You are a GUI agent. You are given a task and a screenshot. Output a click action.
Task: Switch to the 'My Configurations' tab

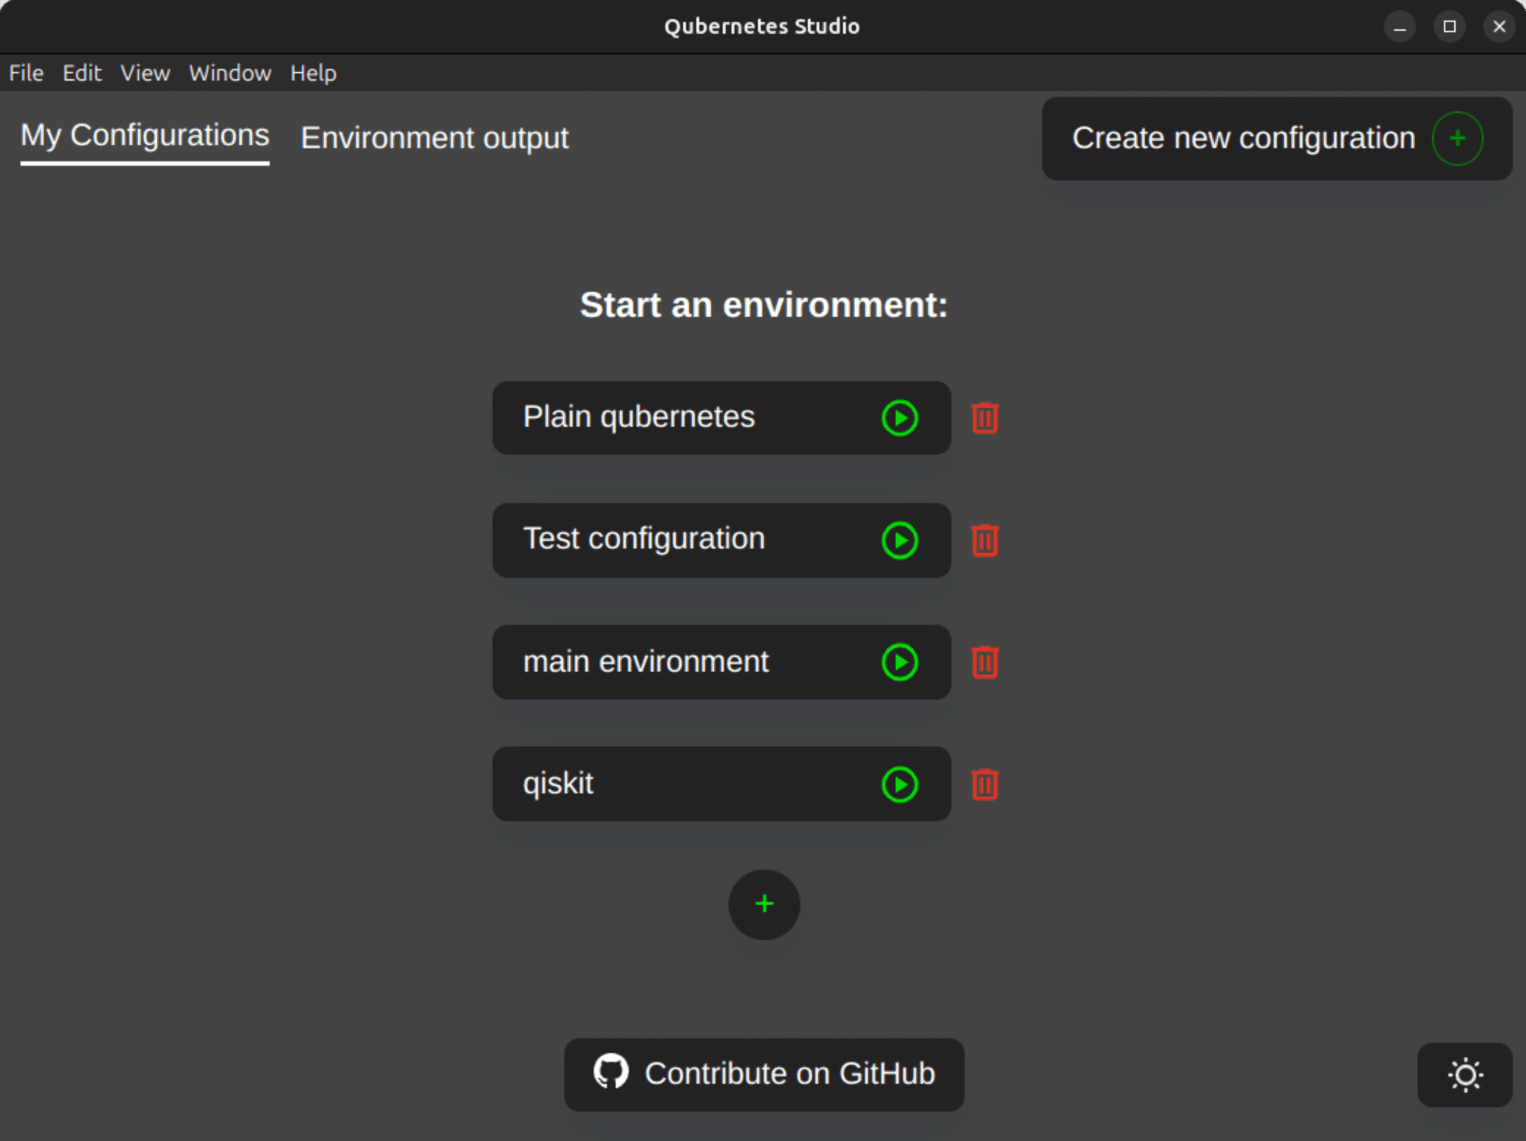(142, 136)
